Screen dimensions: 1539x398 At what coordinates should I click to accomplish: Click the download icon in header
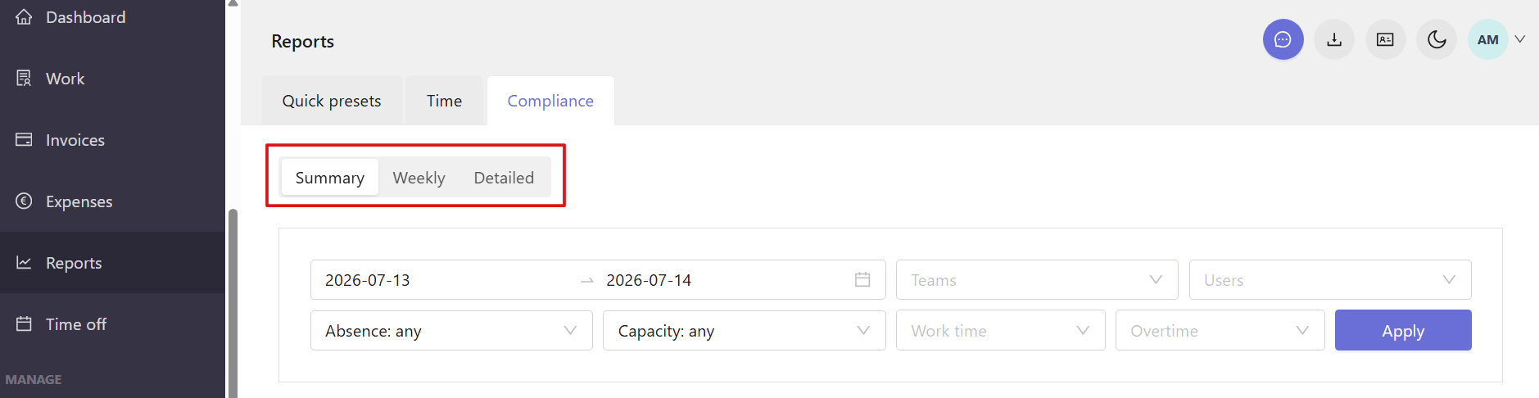(x=1334, y=39)
